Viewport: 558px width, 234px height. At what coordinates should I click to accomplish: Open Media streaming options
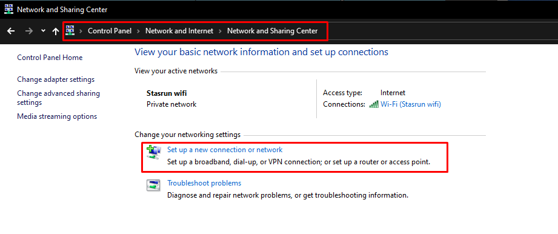coord(57,116)
